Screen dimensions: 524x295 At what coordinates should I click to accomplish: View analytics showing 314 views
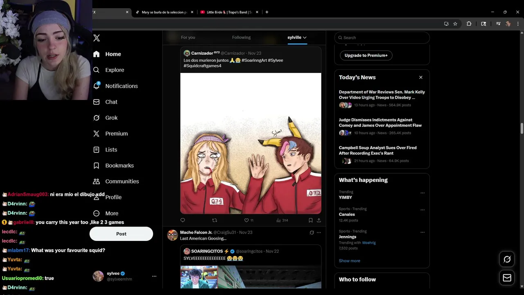[x=282, y=220]
